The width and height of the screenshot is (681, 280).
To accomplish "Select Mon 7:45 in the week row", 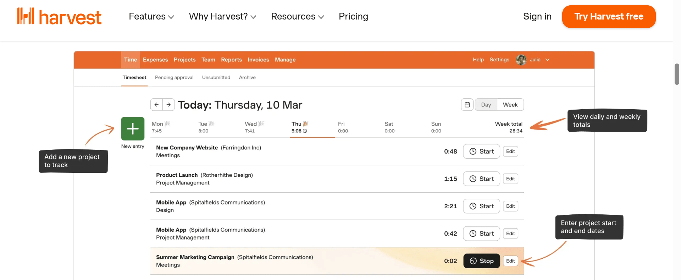I will tap(161, 127).
